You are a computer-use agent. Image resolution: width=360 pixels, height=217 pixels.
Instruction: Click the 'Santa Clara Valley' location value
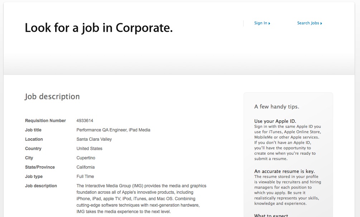point(94,139)
